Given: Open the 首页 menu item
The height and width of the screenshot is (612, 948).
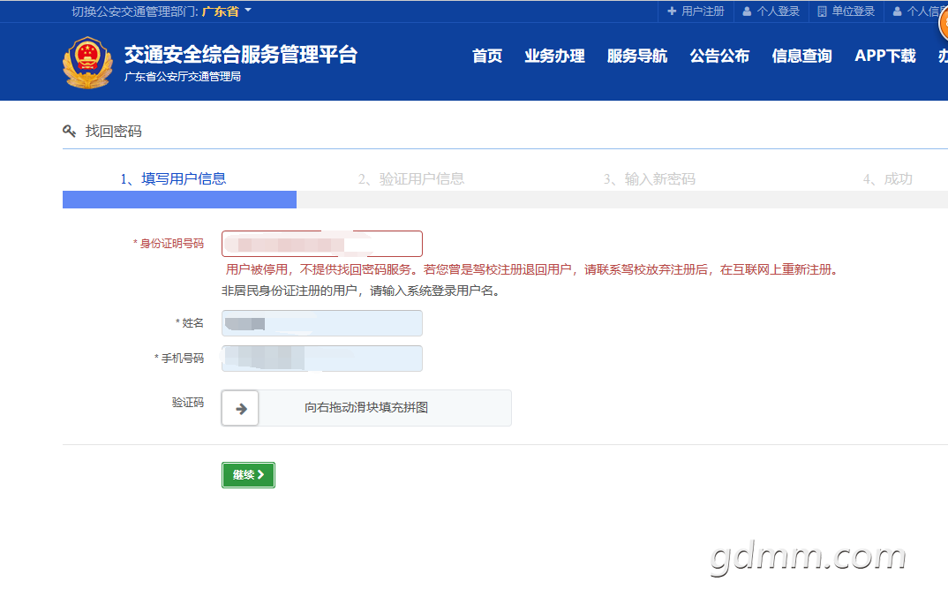Looking at the screenshot, I should pos(487,56).
